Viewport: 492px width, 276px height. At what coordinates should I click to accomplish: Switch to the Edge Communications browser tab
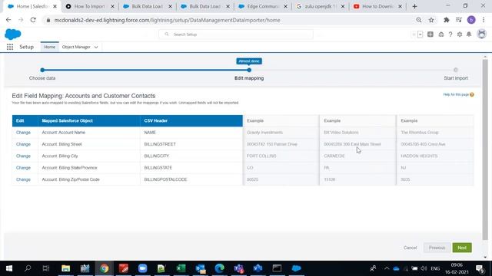(262, 6)
